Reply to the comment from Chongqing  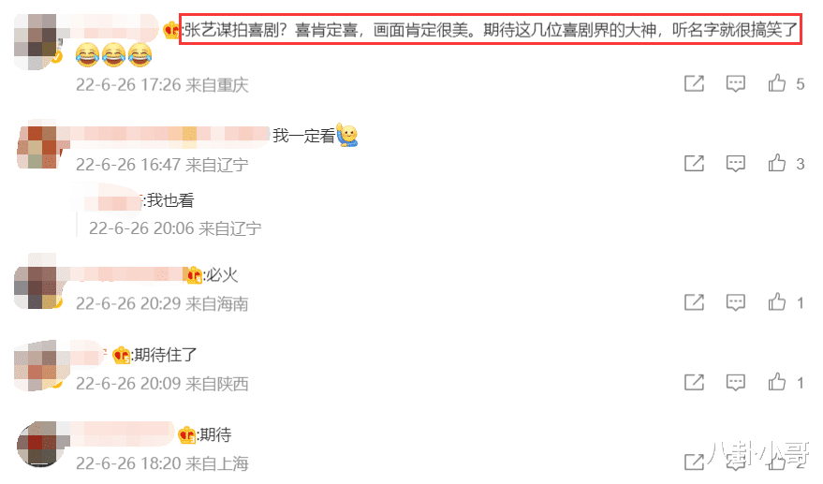(x=735, y=83)
